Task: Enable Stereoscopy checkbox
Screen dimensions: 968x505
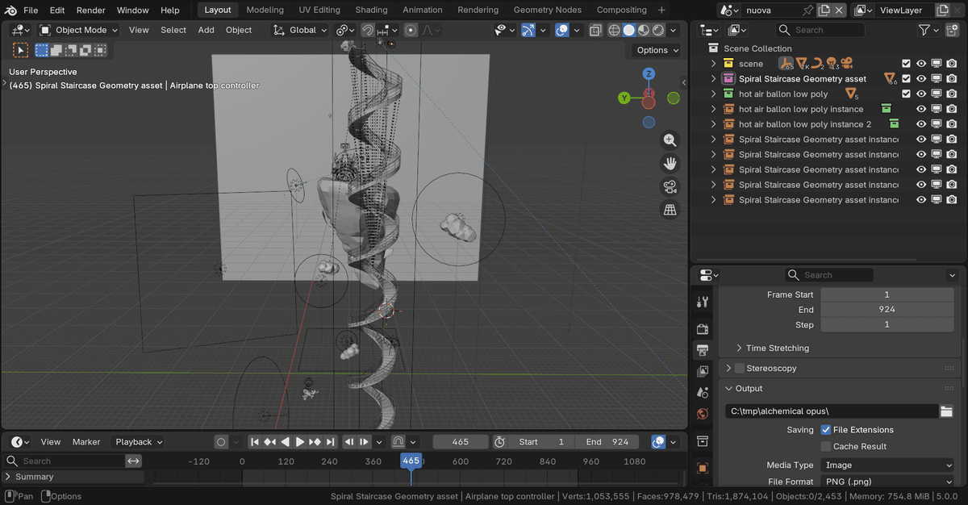Action: point(739,368)
